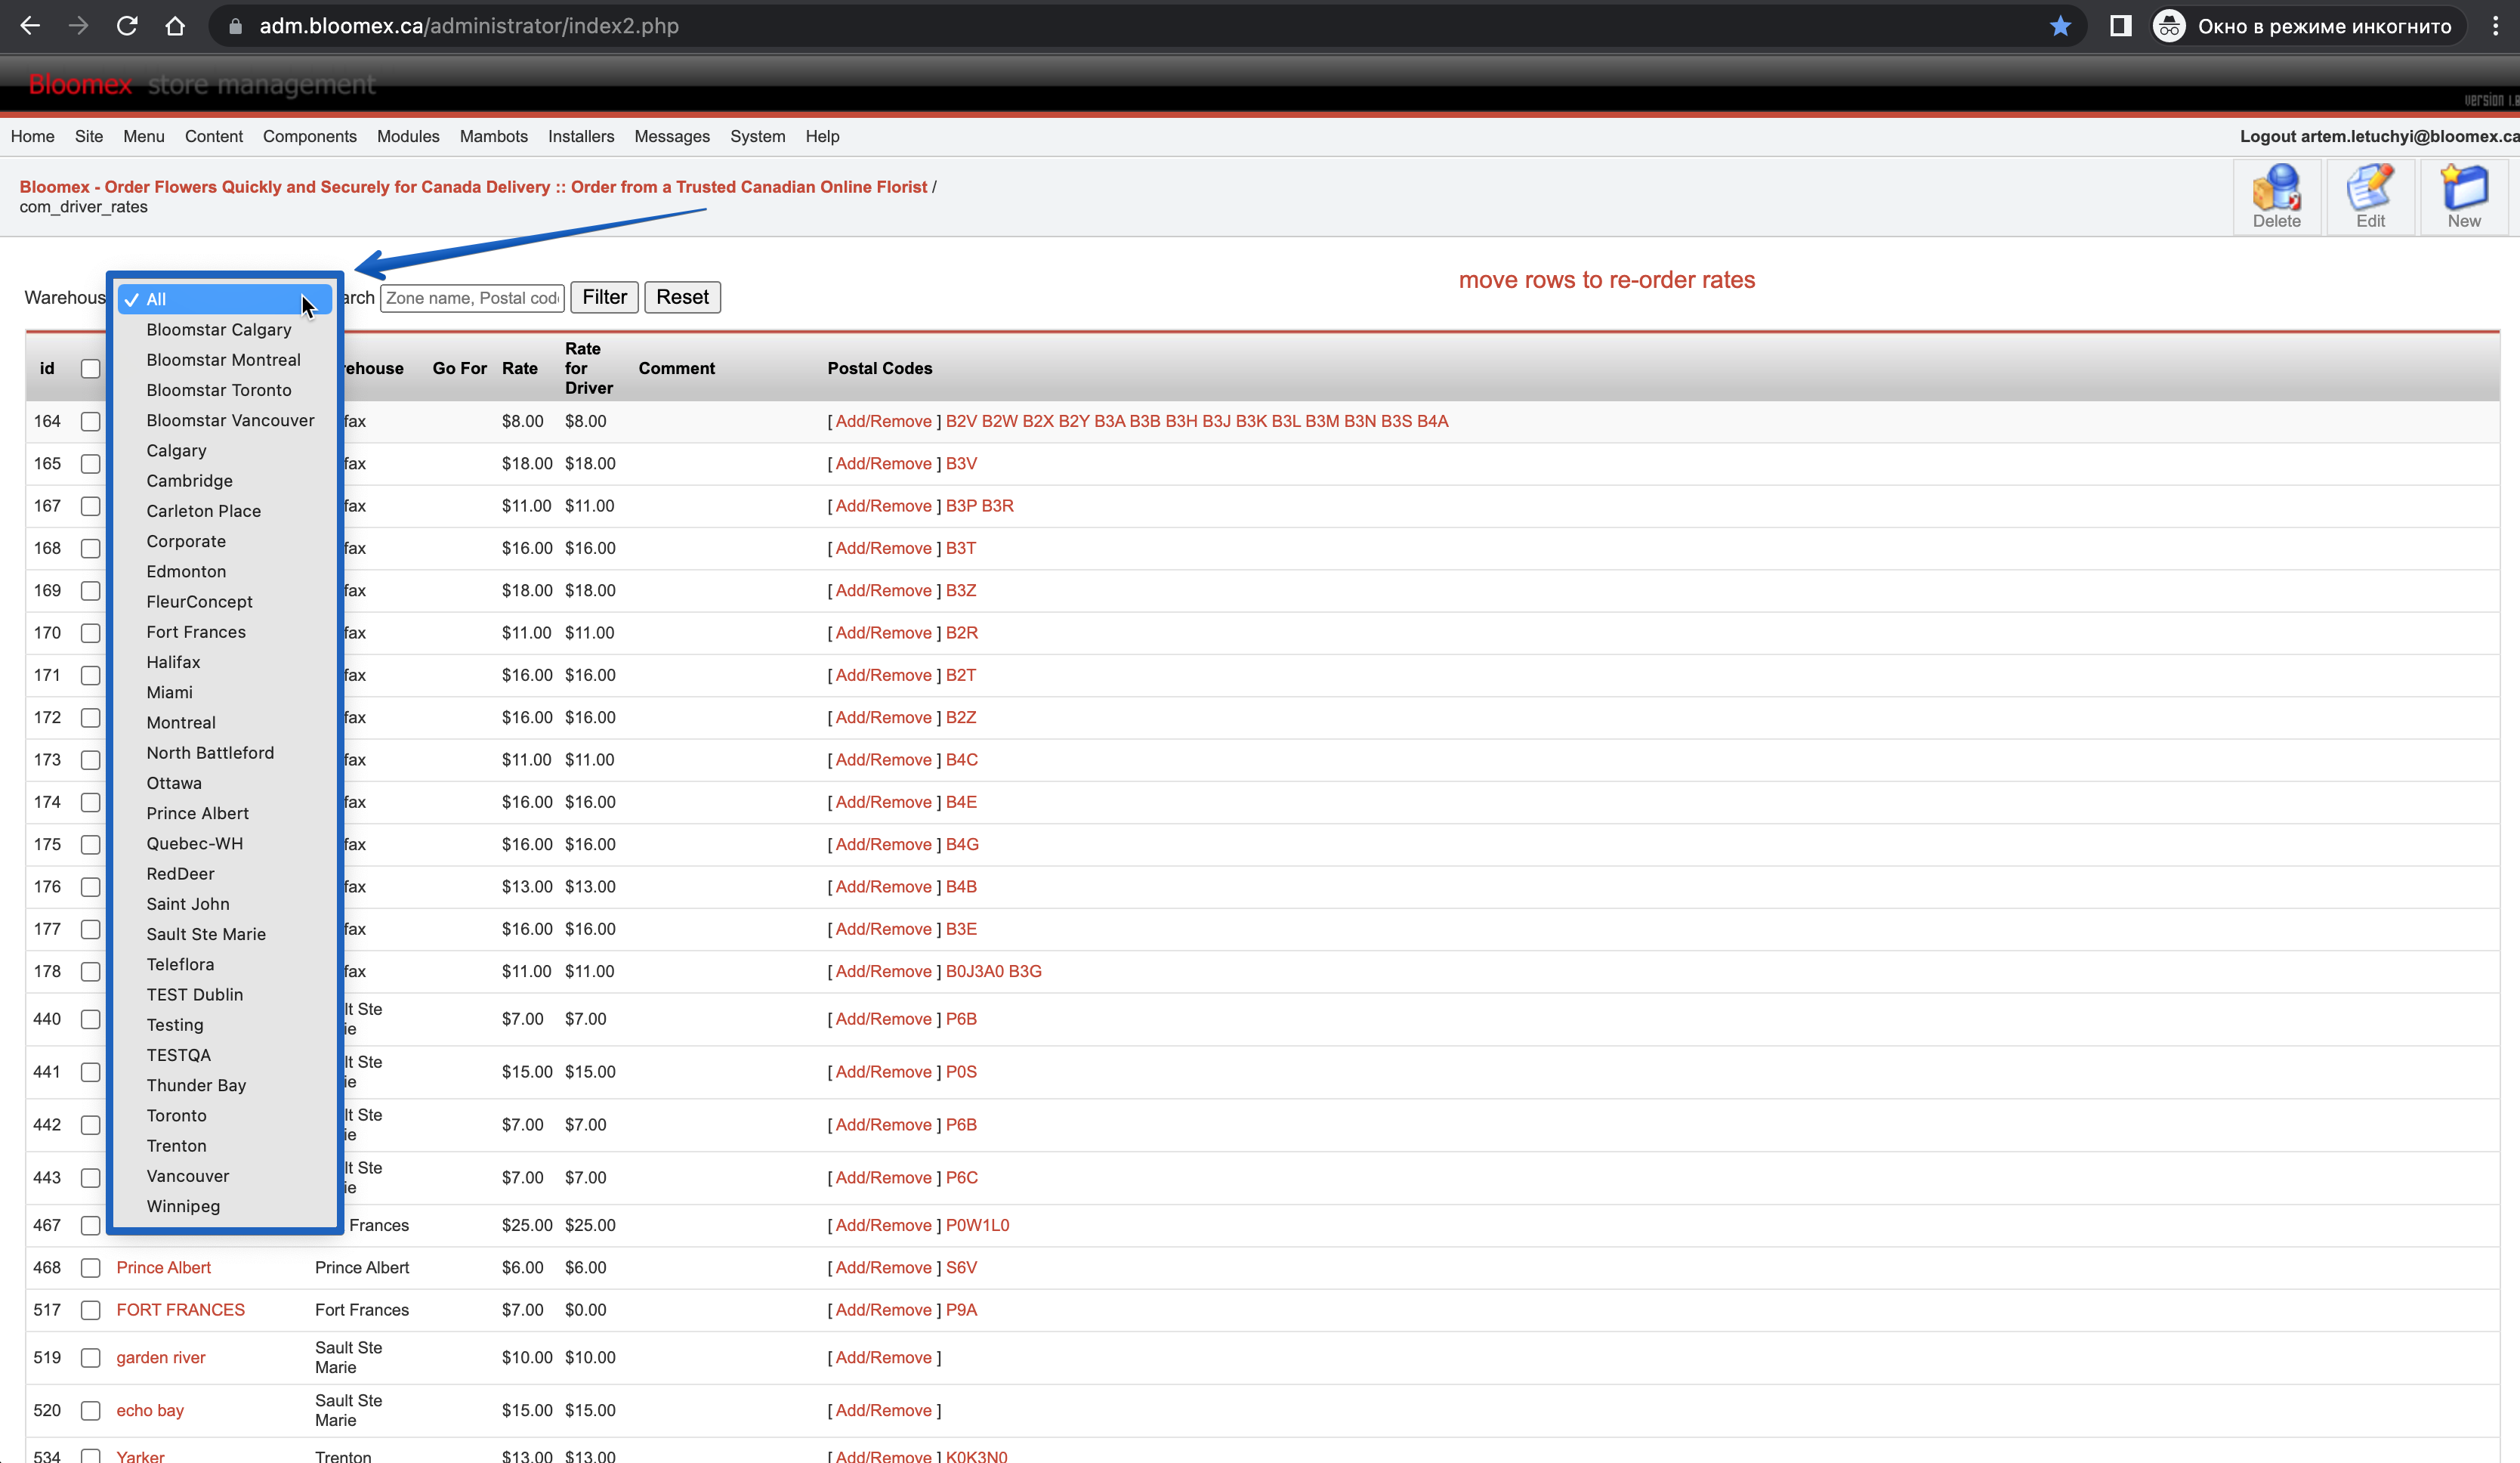The image size is (2520, 1463).
Task: Open the browser side panel icon
Action: click(2120, 26)
